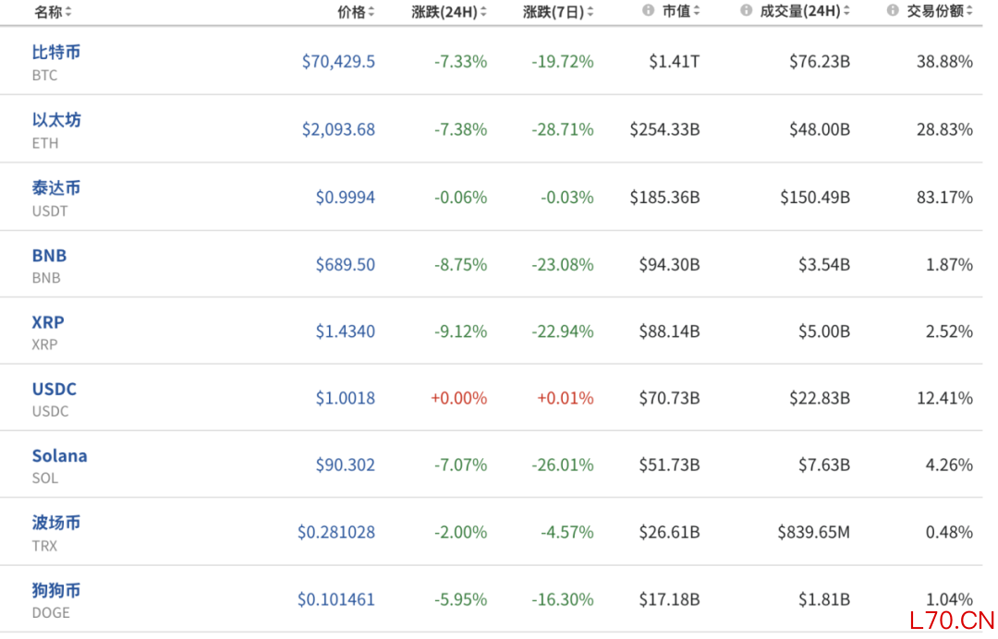998x639 pixels.
Task: Open the 波场币 coin link
Action: 56,524
